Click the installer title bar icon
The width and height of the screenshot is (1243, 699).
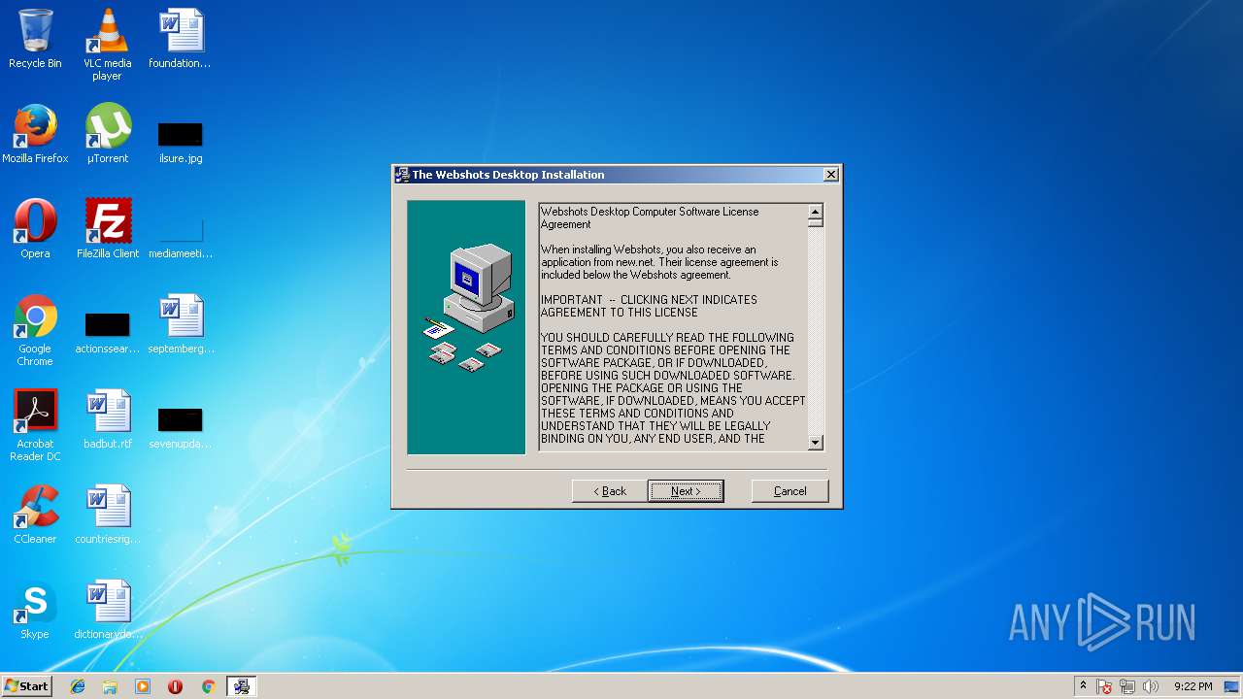[x=402, y=175]
